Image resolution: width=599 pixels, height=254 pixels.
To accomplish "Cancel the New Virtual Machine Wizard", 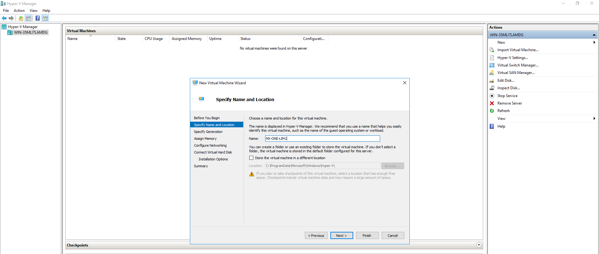I will point(393,236).
